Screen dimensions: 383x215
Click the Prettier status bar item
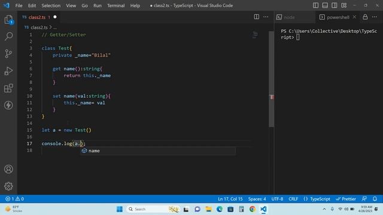click(x=346, y=199)
